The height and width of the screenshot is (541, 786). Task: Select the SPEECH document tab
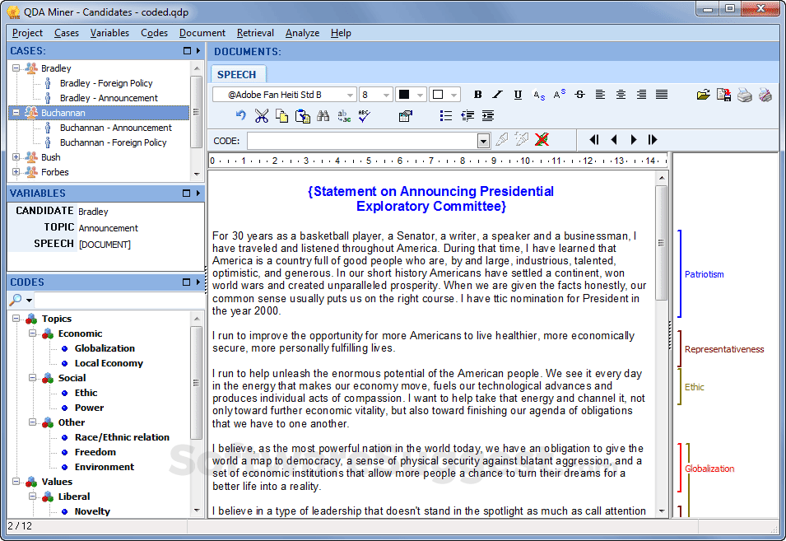[x=237, y=74]
